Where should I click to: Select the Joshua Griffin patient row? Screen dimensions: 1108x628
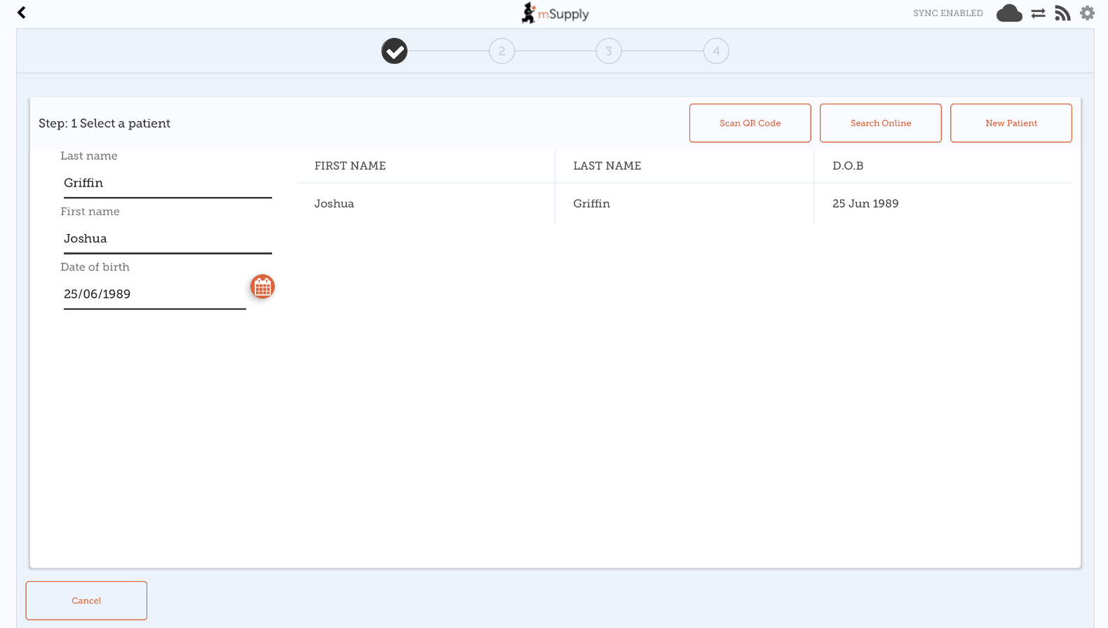pos(684,204)
